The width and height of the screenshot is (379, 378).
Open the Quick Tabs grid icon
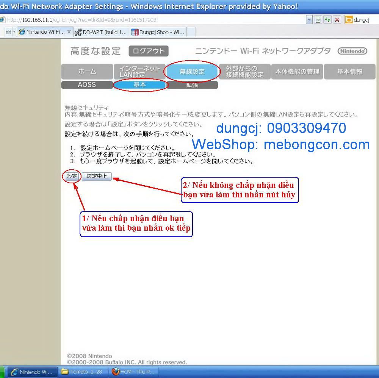point(8,32)
